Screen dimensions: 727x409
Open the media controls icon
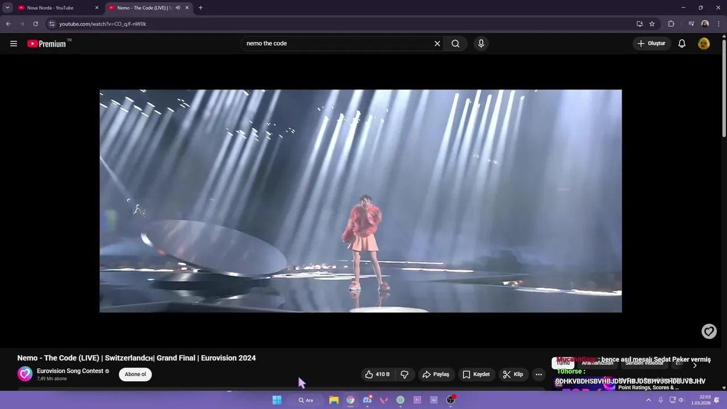(x=691, y=24)
